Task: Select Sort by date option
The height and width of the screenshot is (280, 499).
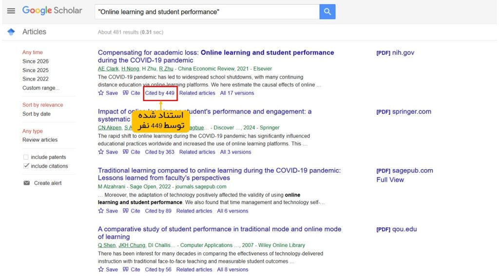Action: click(36, 114)
